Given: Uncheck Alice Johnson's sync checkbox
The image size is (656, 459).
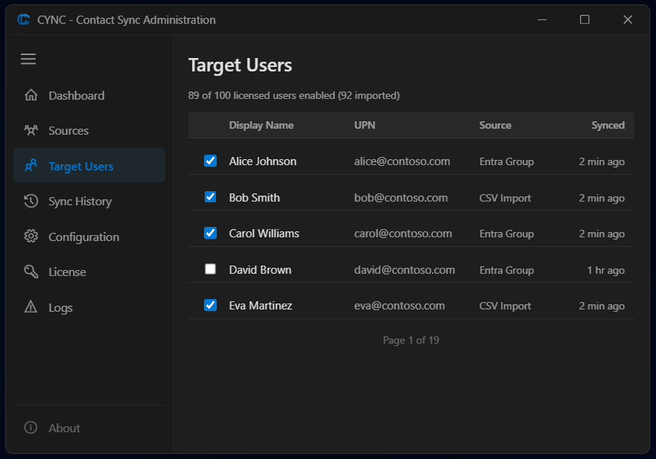Looking at the screenshot, I should pyautogui.click(x=210, y=161).
